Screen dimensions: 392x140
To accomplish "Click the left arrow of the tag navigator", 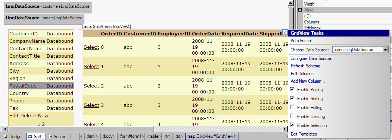I will coord(81,137).
